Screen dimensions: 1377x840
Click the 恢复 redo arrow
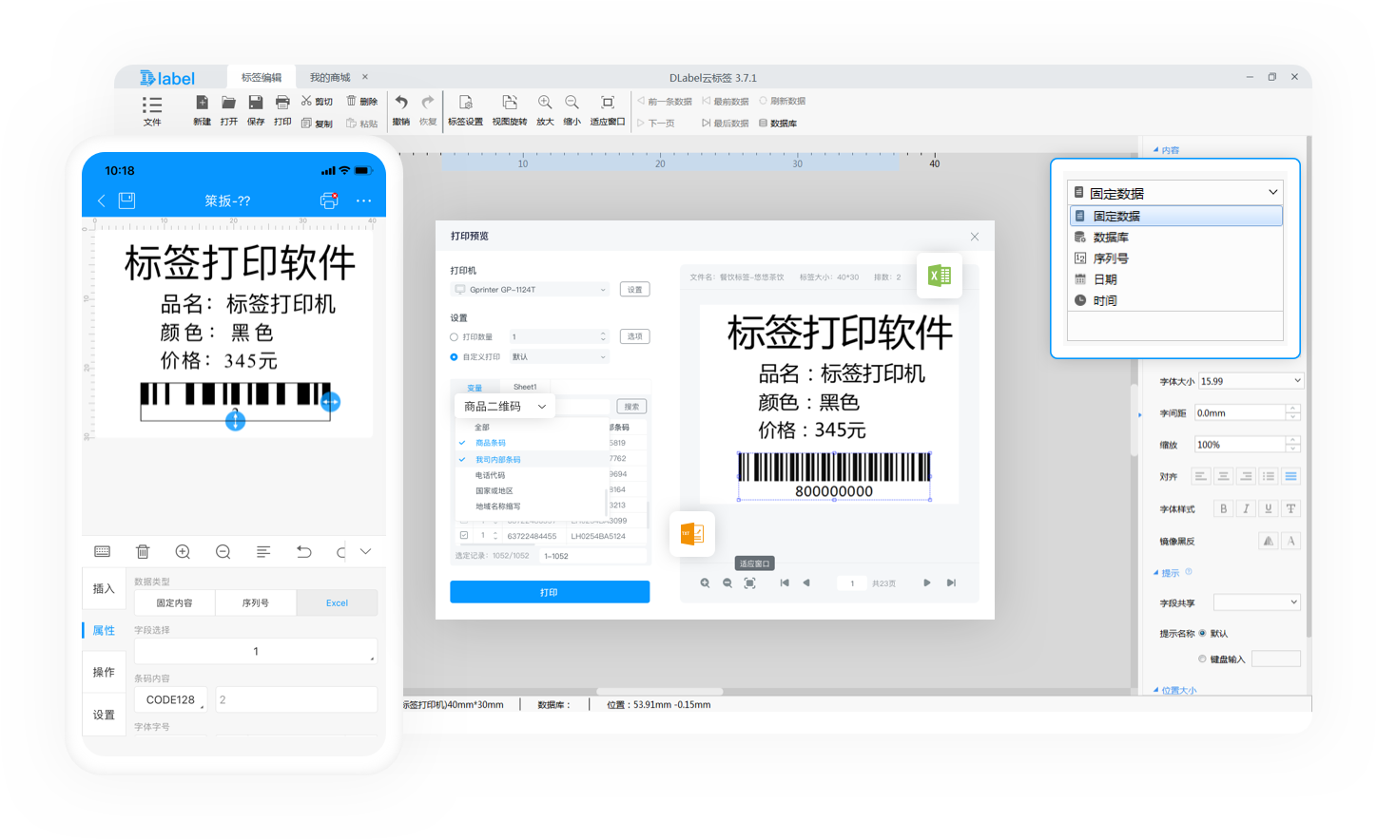(428, 103)
